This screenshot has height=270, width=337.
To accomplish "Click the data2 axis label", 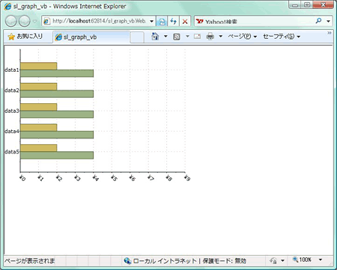I will (12, 90).
